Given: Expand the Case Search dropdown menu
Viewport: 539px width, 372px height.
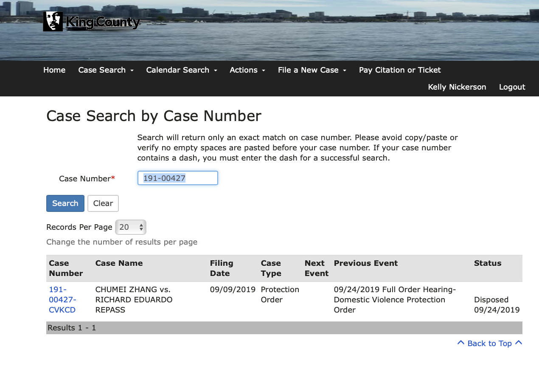Looking at the screenshot, I should (x=106, y=70).
